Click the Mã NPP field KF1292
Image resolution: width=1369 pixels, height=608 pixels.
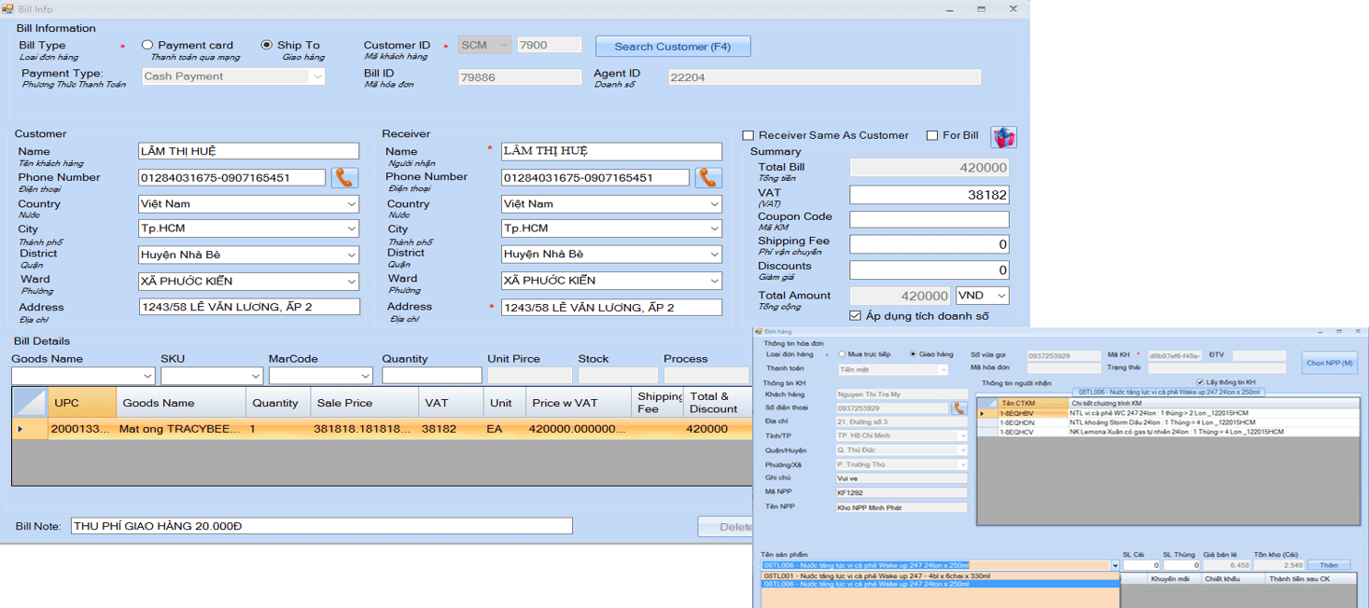coord(901,492)
